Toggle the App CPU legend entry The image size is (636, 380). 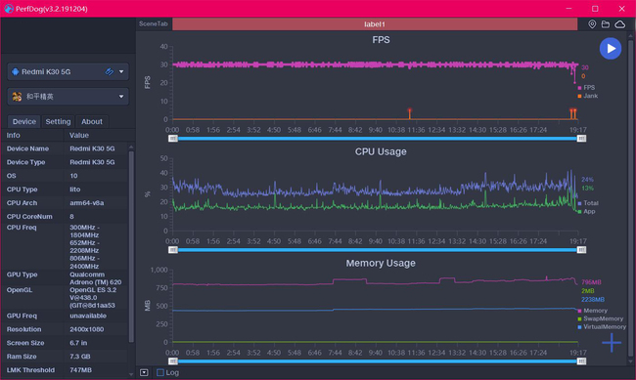(586, 211)
